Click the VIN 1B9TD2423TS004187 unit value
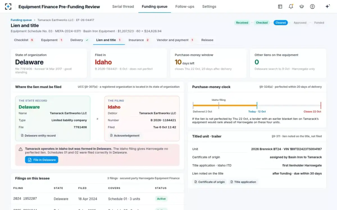 point(286,149)
